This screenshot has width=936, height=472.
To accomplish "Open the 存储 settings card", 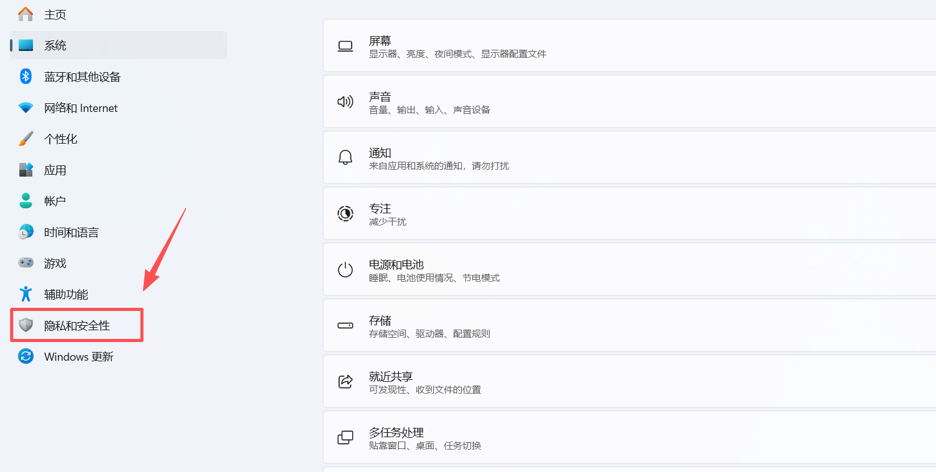I will 630,325.
